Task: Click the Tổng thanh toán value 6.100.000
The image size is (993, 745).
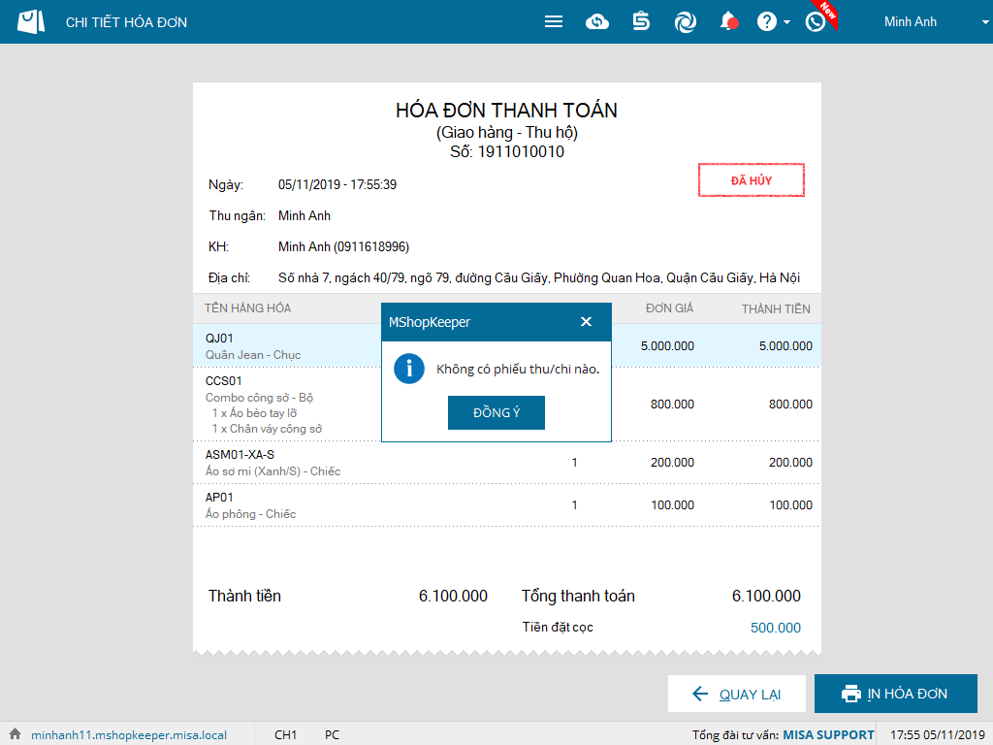Action: [x=766, y=597]
